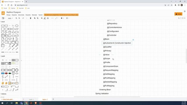Open the Dosya menu
This screenshot has height=105, width=187.
[x=8, y=15]
